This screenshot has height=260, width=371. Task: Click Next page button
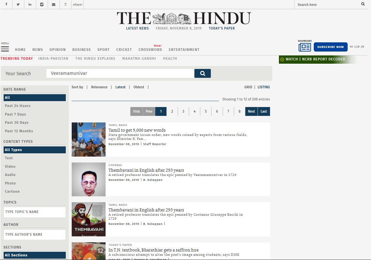tap(251, 112)
